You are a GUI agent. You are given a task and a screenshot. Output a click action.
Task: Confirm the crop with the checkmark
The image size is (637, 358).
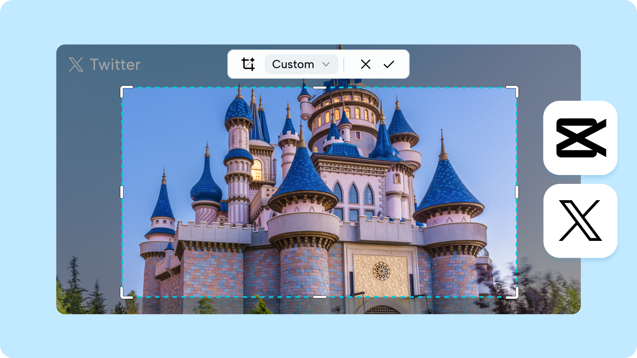point(389,64)
